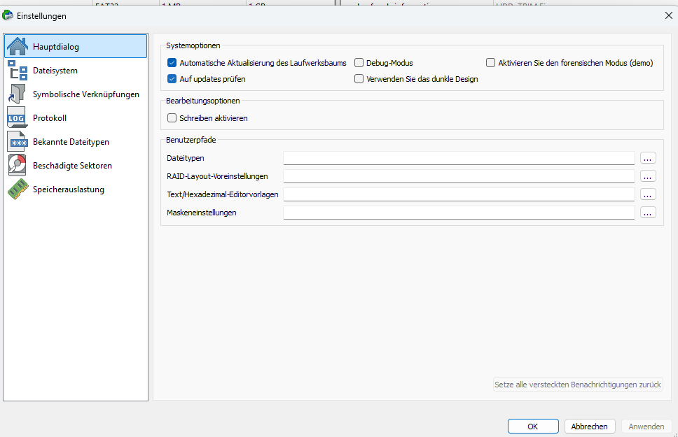
Task: Click the Abbrechen button
Action: coord(589,427)
